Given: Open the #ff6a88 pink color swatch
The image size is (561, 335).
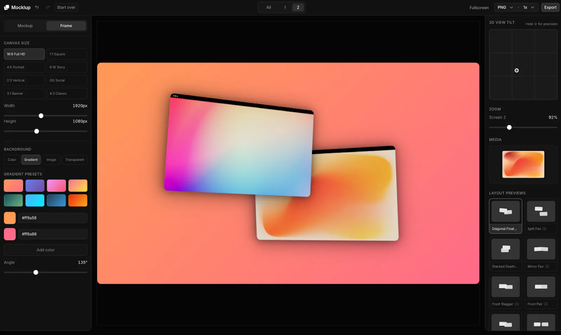Looking at the screenshot, I should tap(10, 234).
